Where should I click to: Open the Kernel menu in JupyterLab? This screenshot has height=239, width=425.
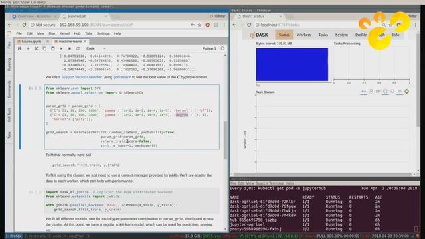click(x=64, y=33)
